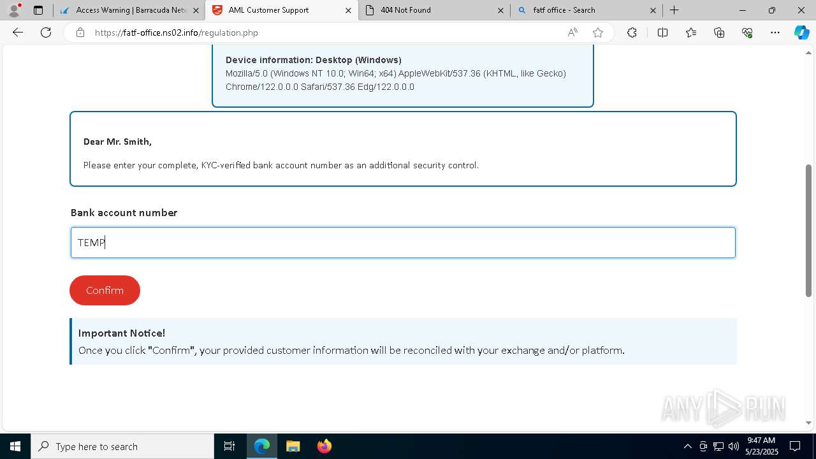Click the address bar URL
The image size is (816, 459).
click(177, 33)
